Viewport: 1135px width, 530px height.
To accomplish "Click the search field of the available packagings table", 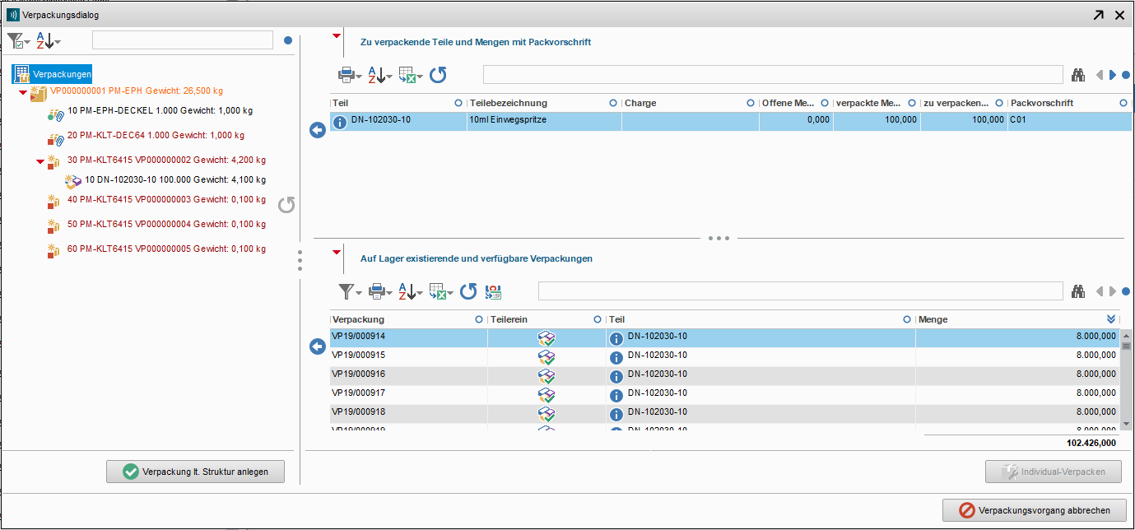I will click(801, 291).
